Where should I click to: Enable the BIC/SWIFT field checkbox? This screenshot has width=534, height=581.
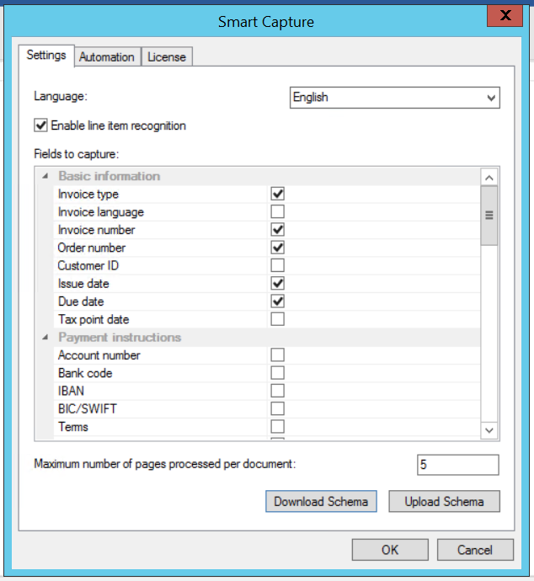tap(278, 408)
